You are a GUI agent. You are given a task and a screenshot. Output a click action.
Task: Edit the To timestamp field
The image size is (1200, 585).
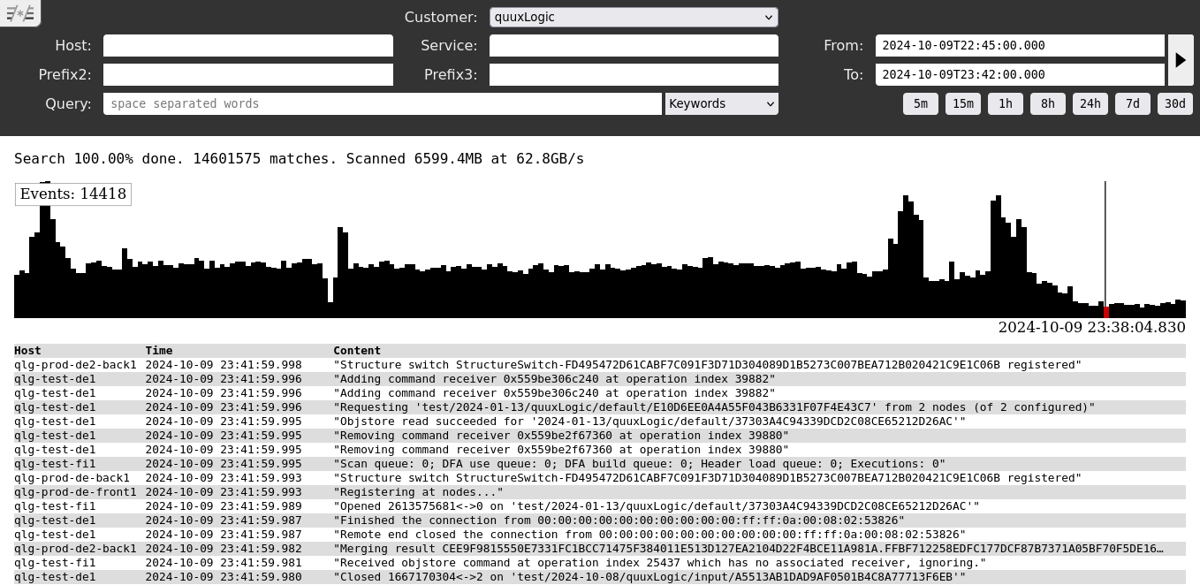pyautogui.click(x=1019, y=74)
